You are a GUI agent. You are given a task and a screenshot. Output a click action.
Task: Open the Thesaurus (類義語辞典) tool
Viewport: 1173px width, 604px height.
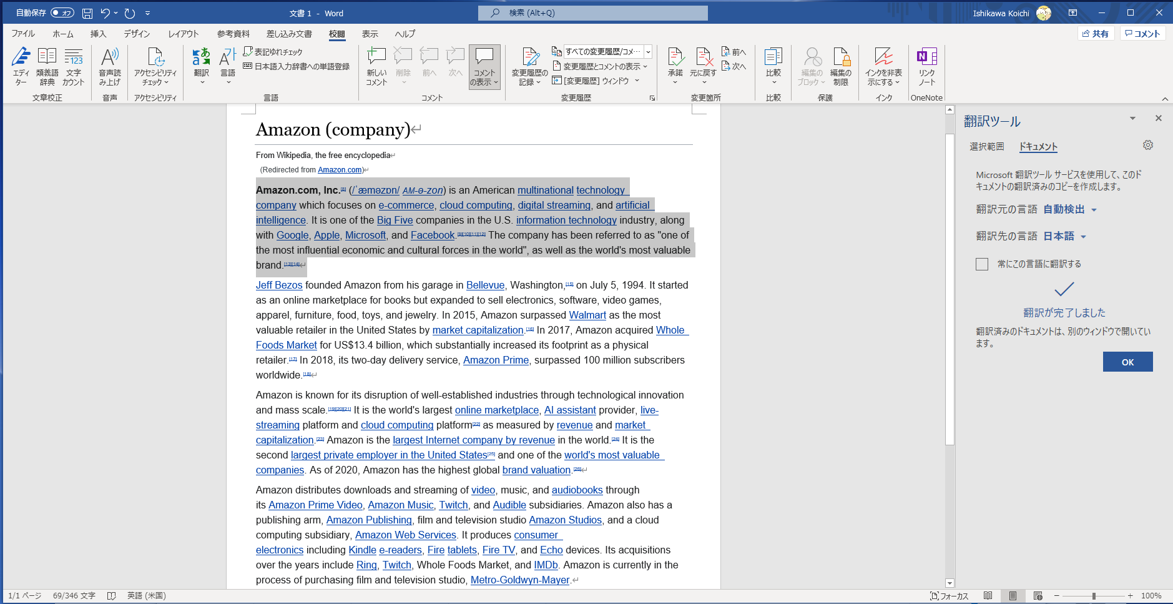pos(47,66)
